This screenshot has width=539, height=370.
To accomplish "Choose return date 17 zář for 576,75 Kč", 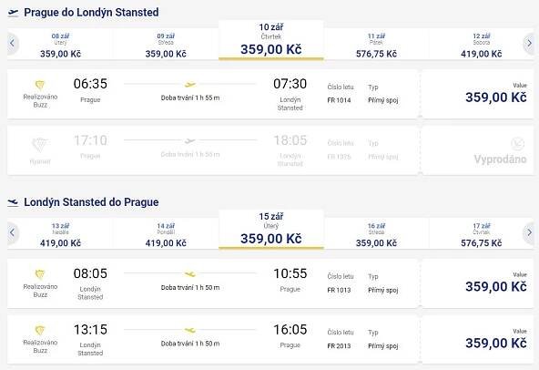I will 482,234.
